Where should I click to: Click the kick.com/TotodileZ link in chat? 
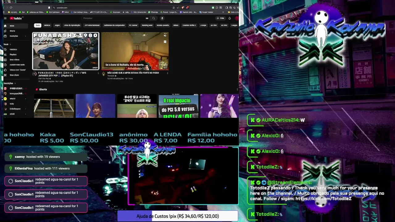pos(323,199)
